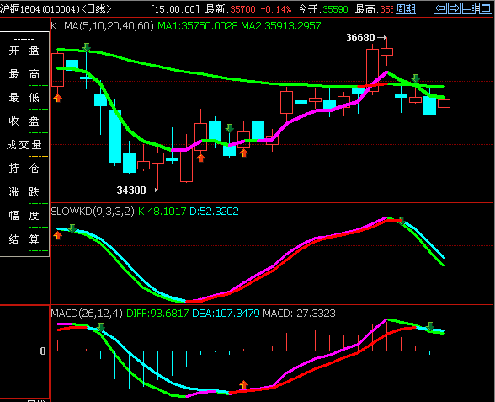Select the 结算 row in the side panel

tap(24, 239)
